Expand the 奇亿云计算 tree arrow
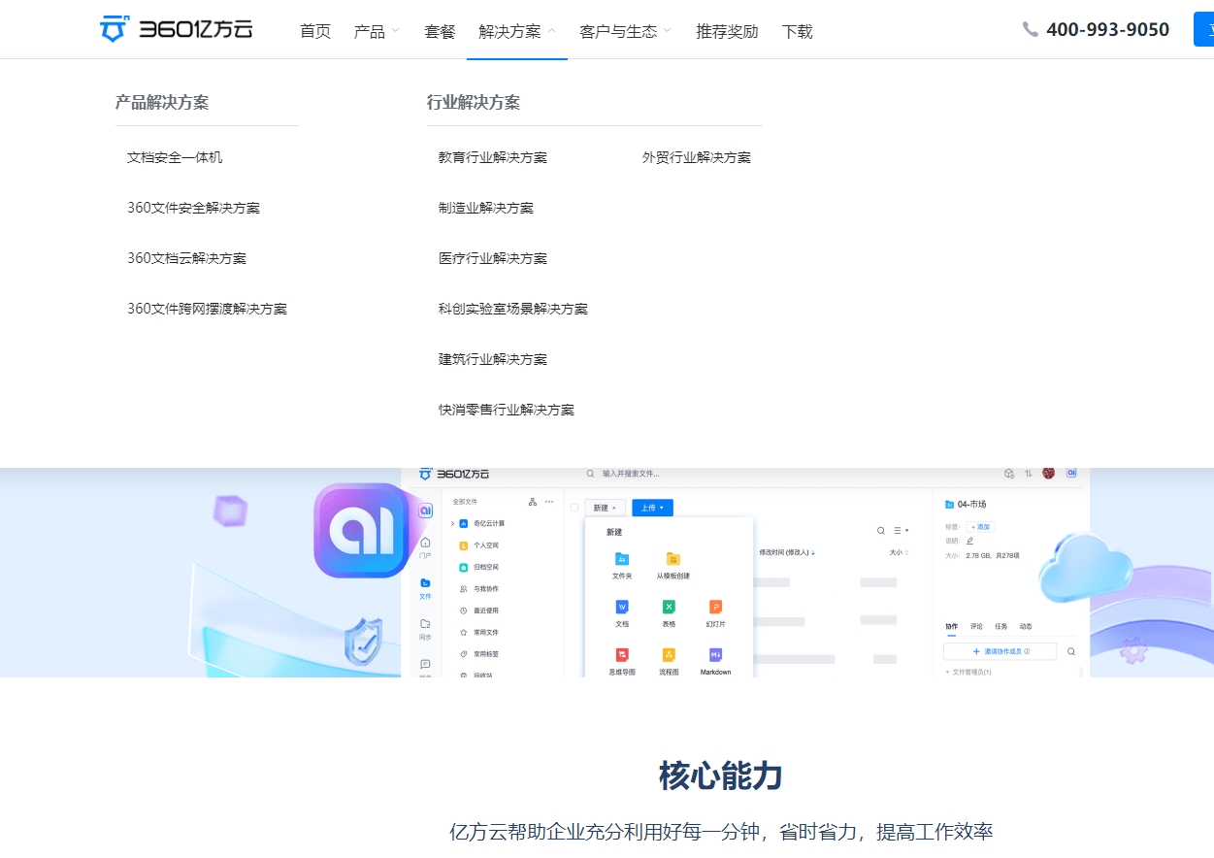Viewport: 1214px width, 858px height. pos(452,523)
